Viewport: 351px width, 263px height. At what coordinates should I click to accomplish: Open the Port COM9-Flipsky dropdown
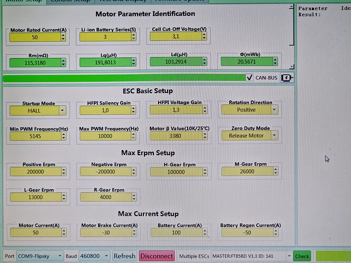(60, 256)
